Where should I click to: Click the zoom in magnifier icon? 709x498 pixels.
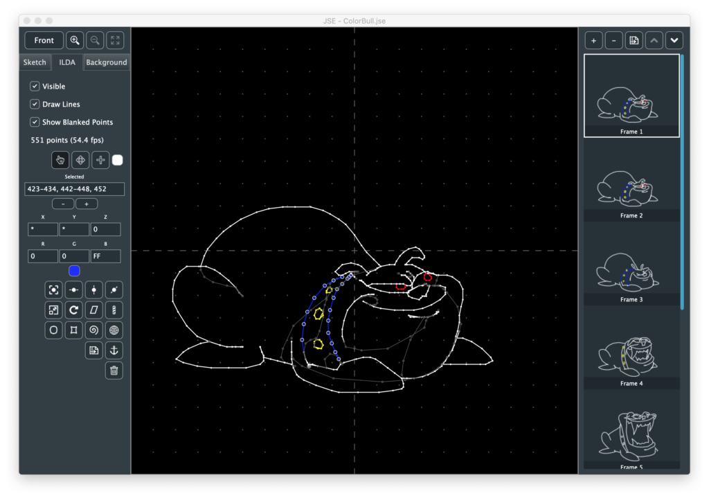(x=75, y=40)
